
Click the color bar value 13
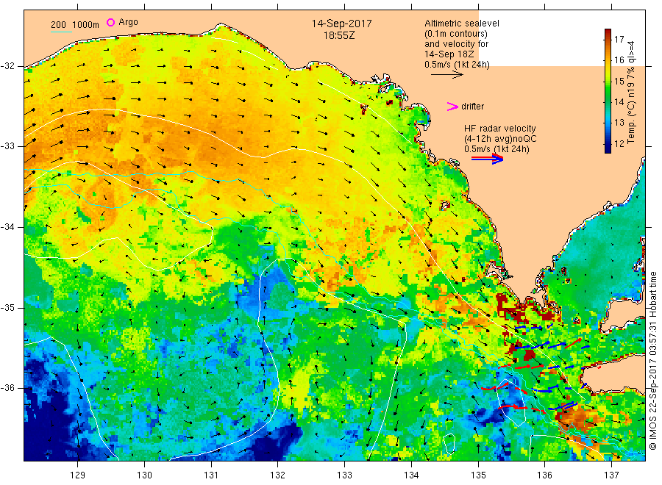click(619, 122)
